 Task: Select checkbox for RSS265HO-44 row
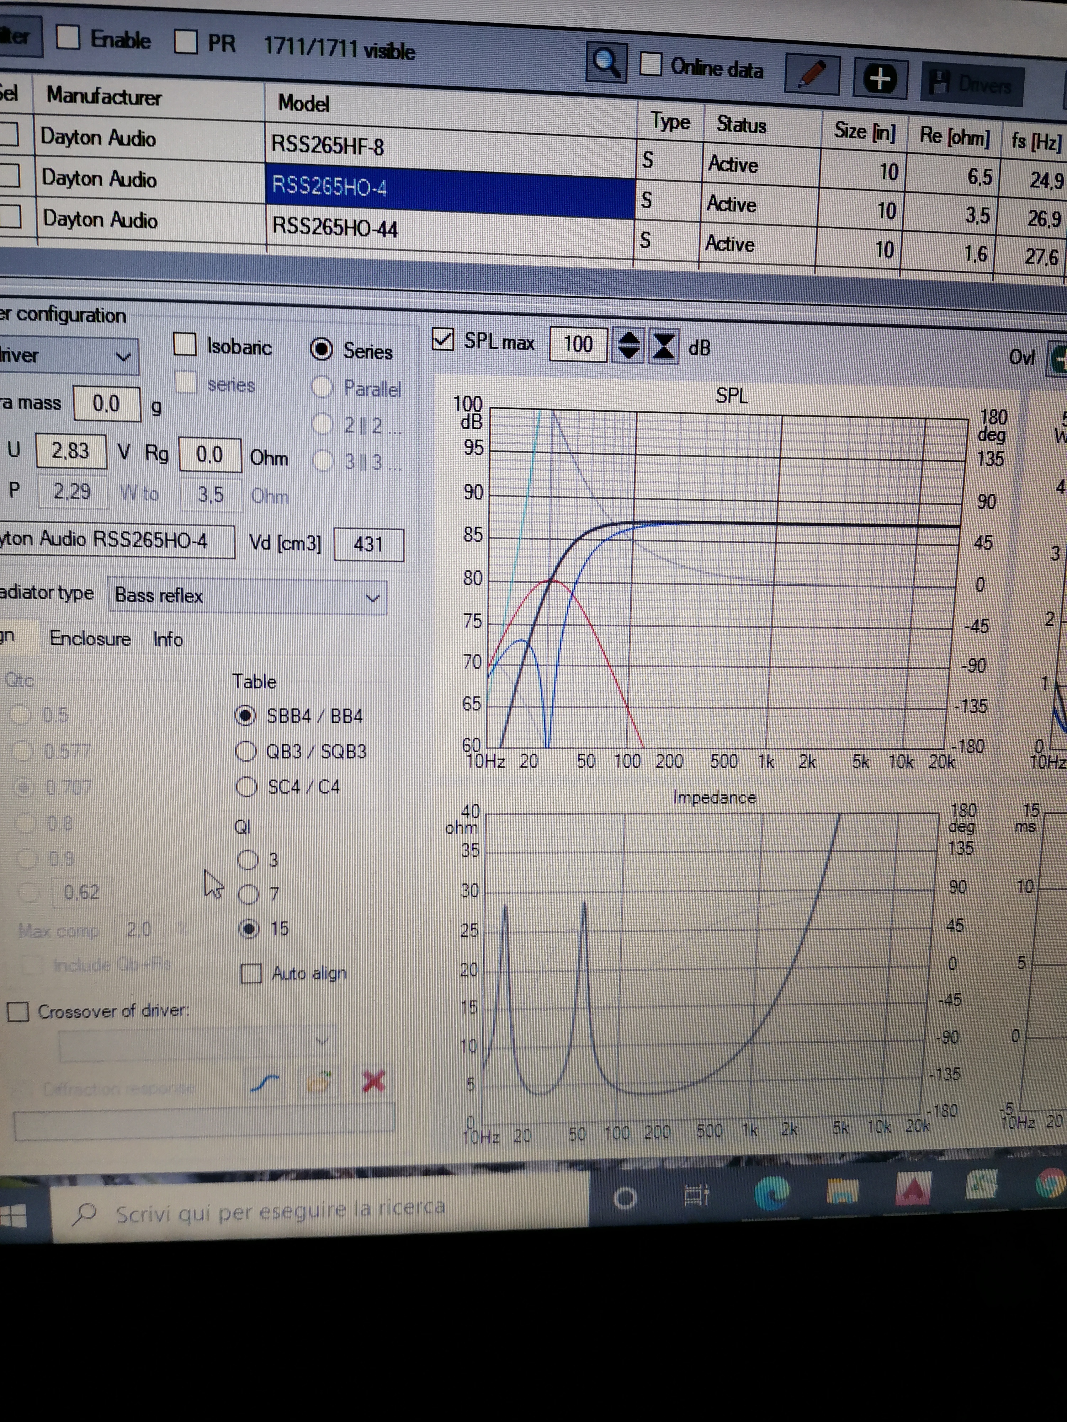coord(10,216)
